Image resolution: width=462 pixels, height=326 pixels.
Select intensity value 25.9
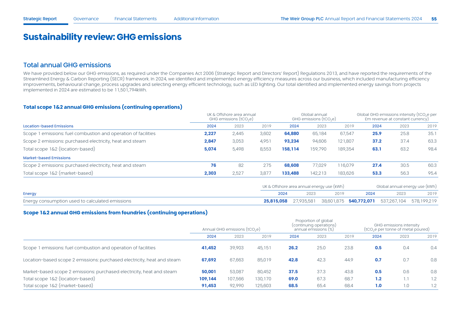point(377,133)
